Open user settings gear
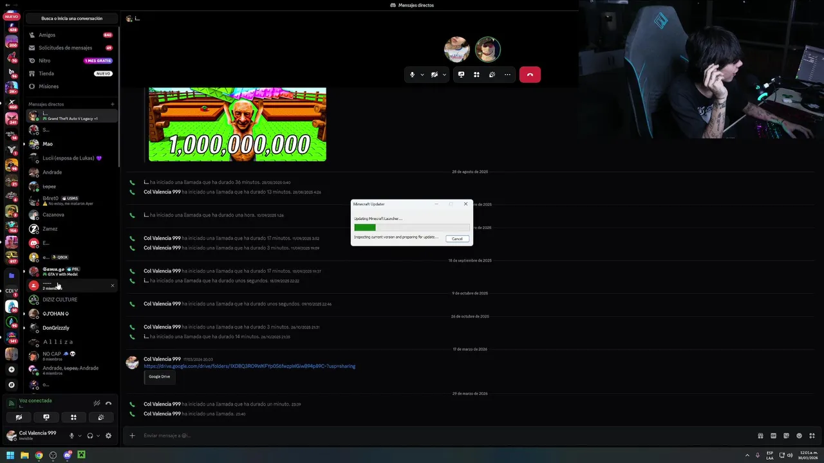Viewport: 824px width, 463px height. (108, 435)
